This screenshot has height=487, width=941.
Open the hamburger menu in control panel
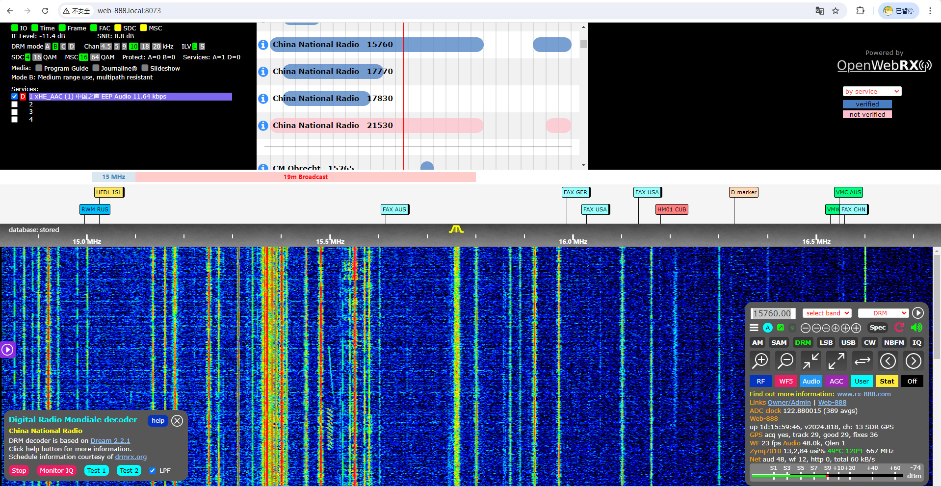coord(754,328)
